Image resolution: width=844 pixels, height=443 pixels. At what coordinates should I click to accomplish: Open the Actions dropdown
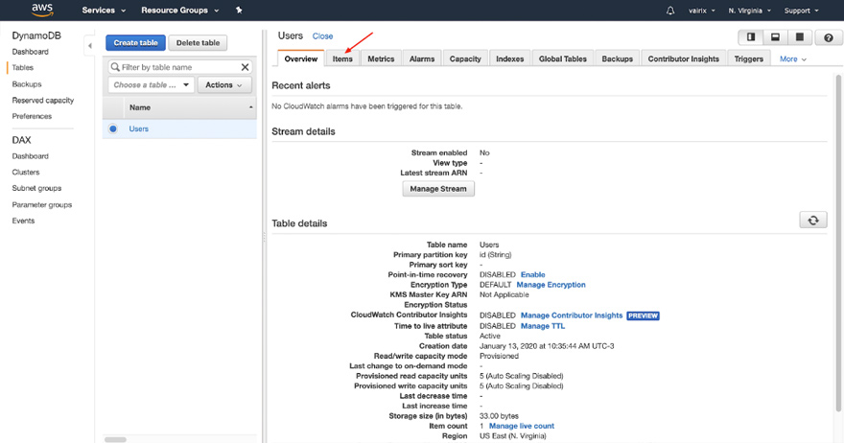pyautogui.click(x=223, y=85)
